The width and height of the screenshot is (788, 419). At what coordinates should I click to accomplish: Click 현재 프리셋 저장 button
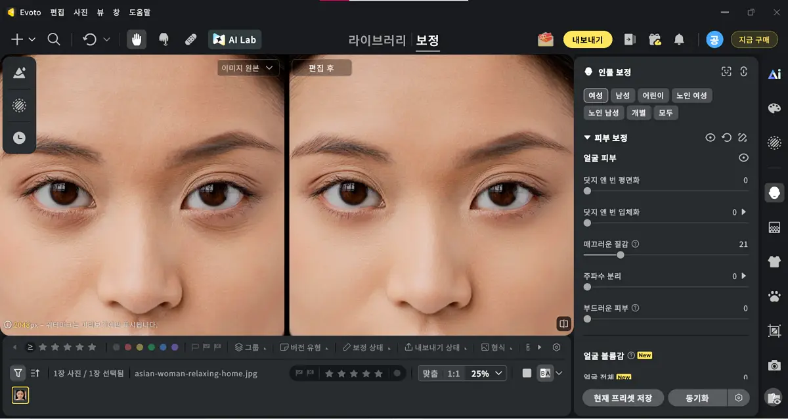[623, 398]
